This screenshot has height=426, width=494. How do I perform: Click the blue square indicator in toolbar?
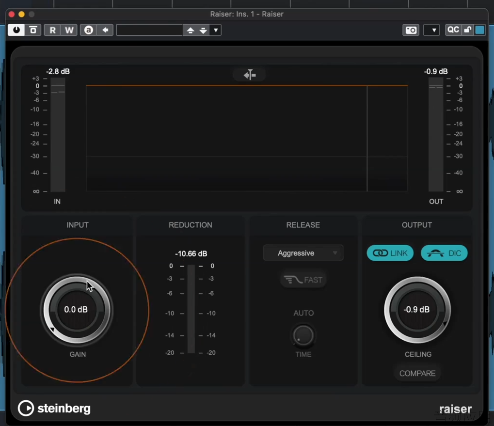(x=480, y=30)
